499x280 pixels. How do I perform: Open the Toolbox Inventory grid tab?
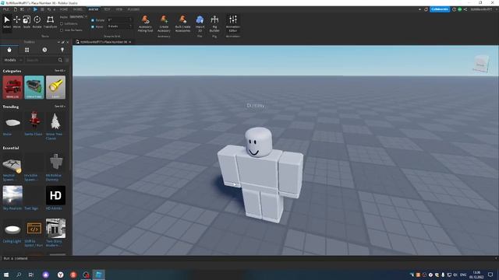pyautogui.click(x=27, y=50)
